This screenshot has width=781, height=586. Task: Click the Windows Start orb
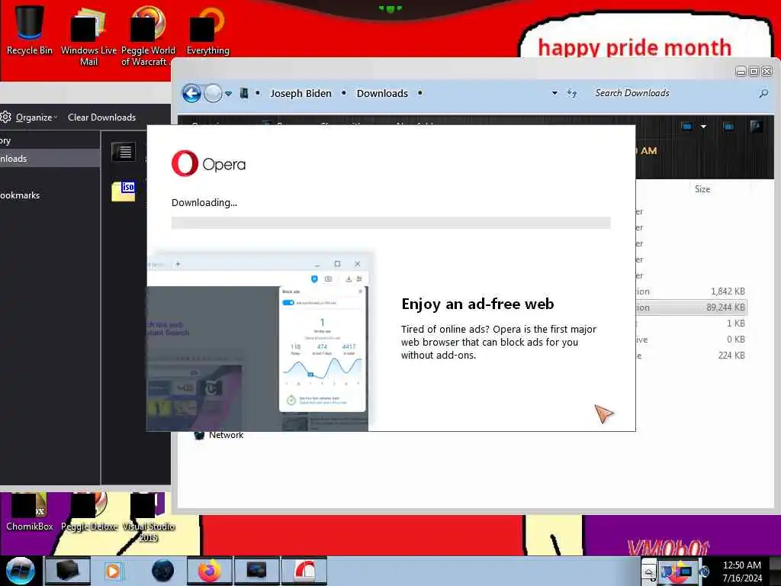[x=20, y=571]
